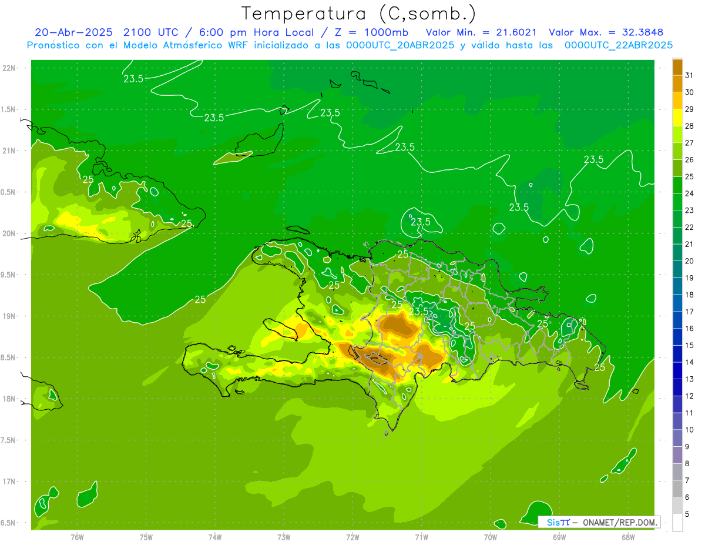Click the "73W" longitude axis label
This screenshot has height=545, width=705.
tap(284, 537)
